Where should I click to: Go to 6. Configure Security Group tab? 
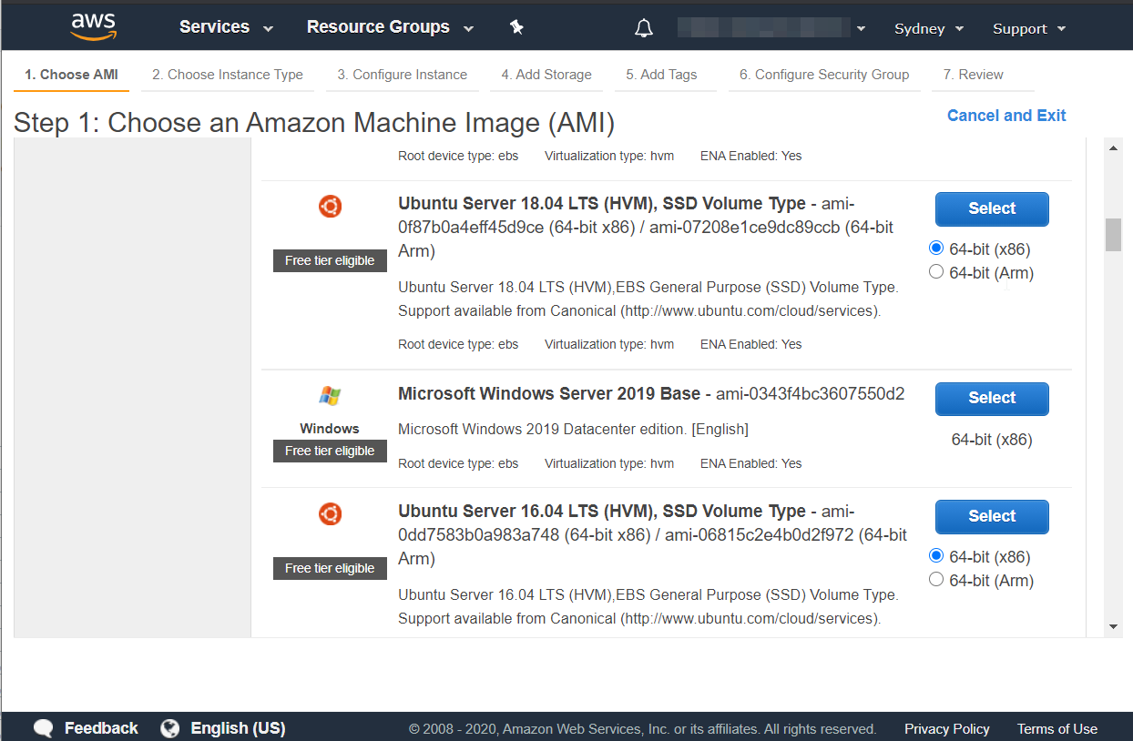[x=824, y=75]
